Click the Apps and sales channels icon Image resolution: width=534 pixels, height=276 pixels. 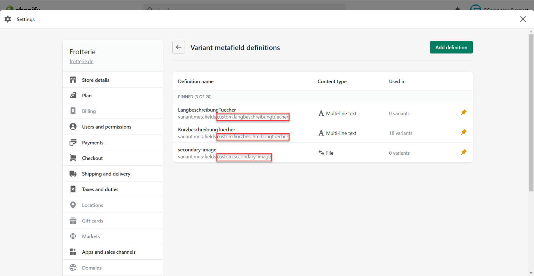pyautogui.click(x=73, y=252)
